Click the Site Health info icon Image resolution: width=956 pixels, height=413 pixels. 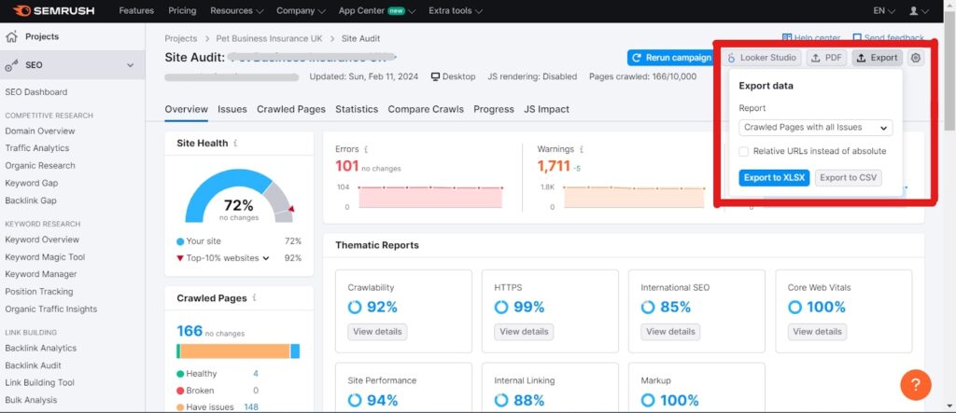235,144
